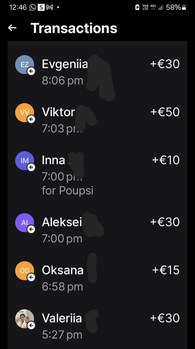195x349 pixels.
Task: Tap the orange VV avatar icon
Action: [25, 113]
